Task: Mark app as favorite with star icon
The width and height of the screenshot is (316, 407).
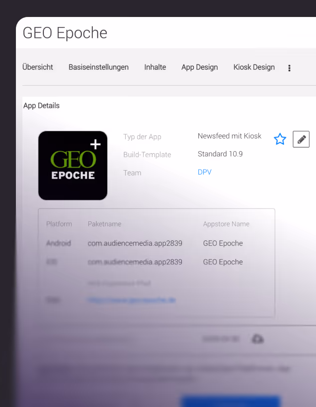Action: tap(280, 139)
